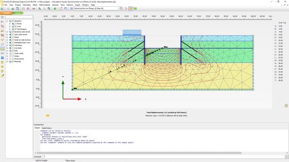Toggle visibility eye of Nodes

click(x=10, y=56)
